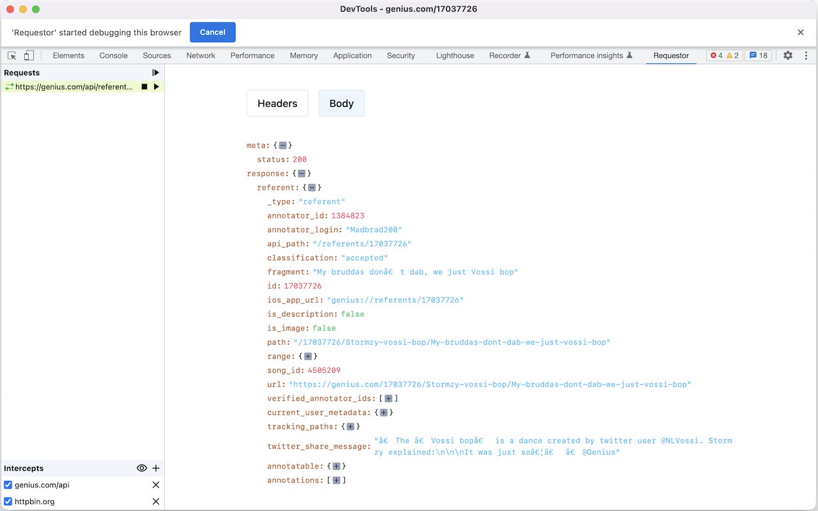Click the is_image value false
The image size is (818, 511).
(324, 328)
